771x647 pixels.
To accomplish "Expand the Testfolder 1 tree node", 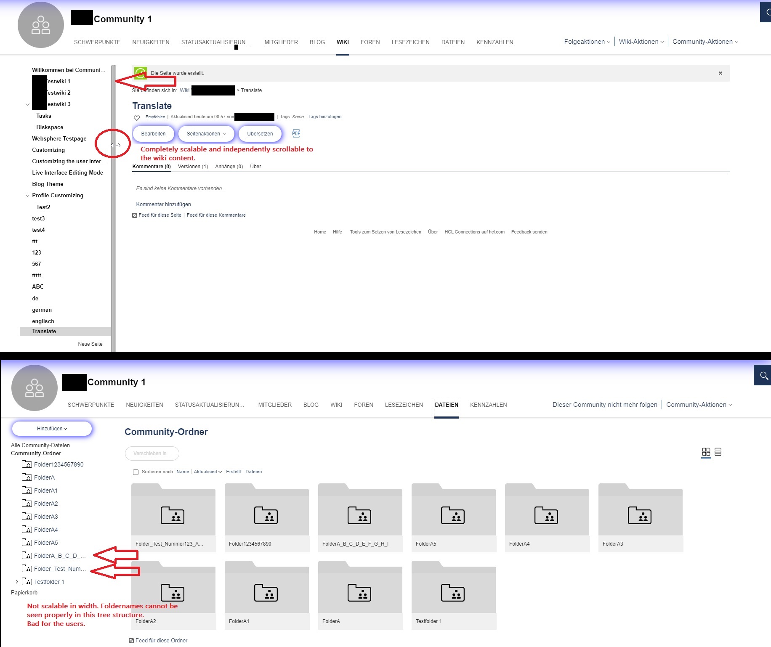I will click(x=17, y=582).
